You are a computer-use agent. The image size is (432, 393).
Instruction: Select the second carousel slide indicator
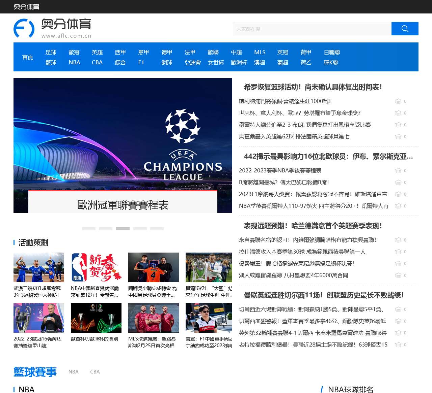[x=106, y=229]
